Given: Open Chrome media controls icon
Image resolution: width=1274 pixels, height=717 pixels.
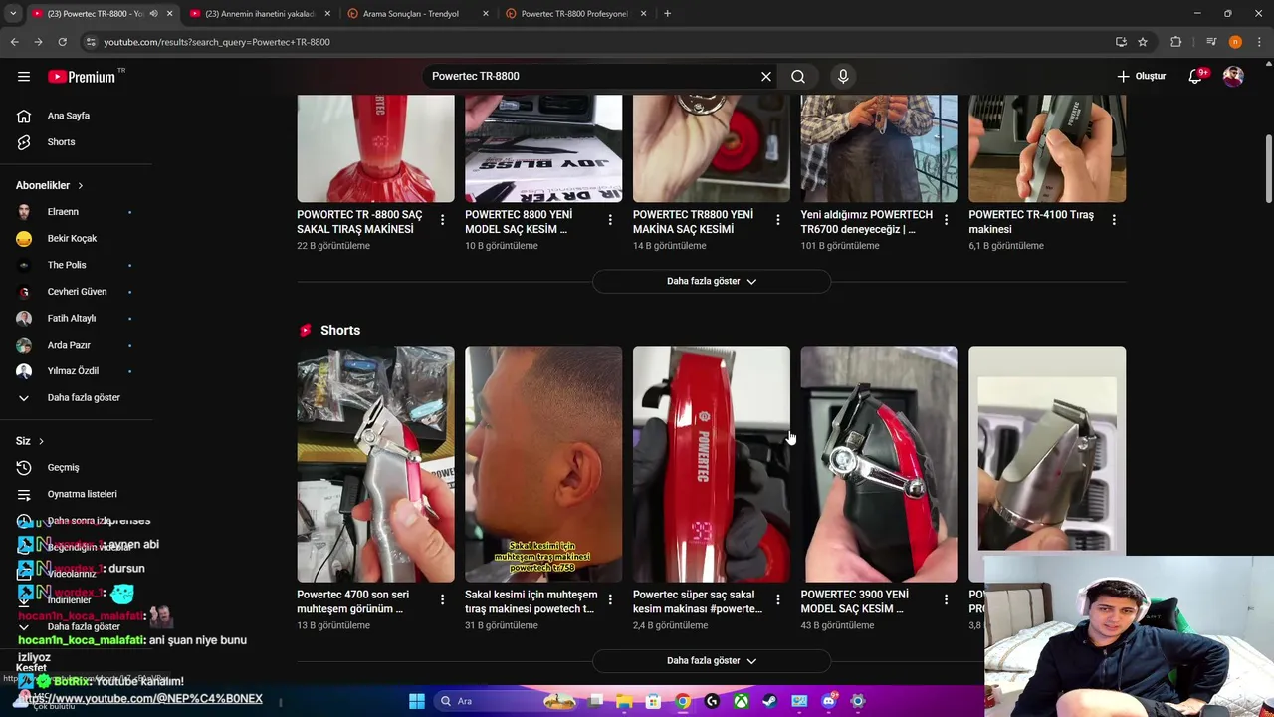Looking at the screenshot, I should click(1211, 42).
